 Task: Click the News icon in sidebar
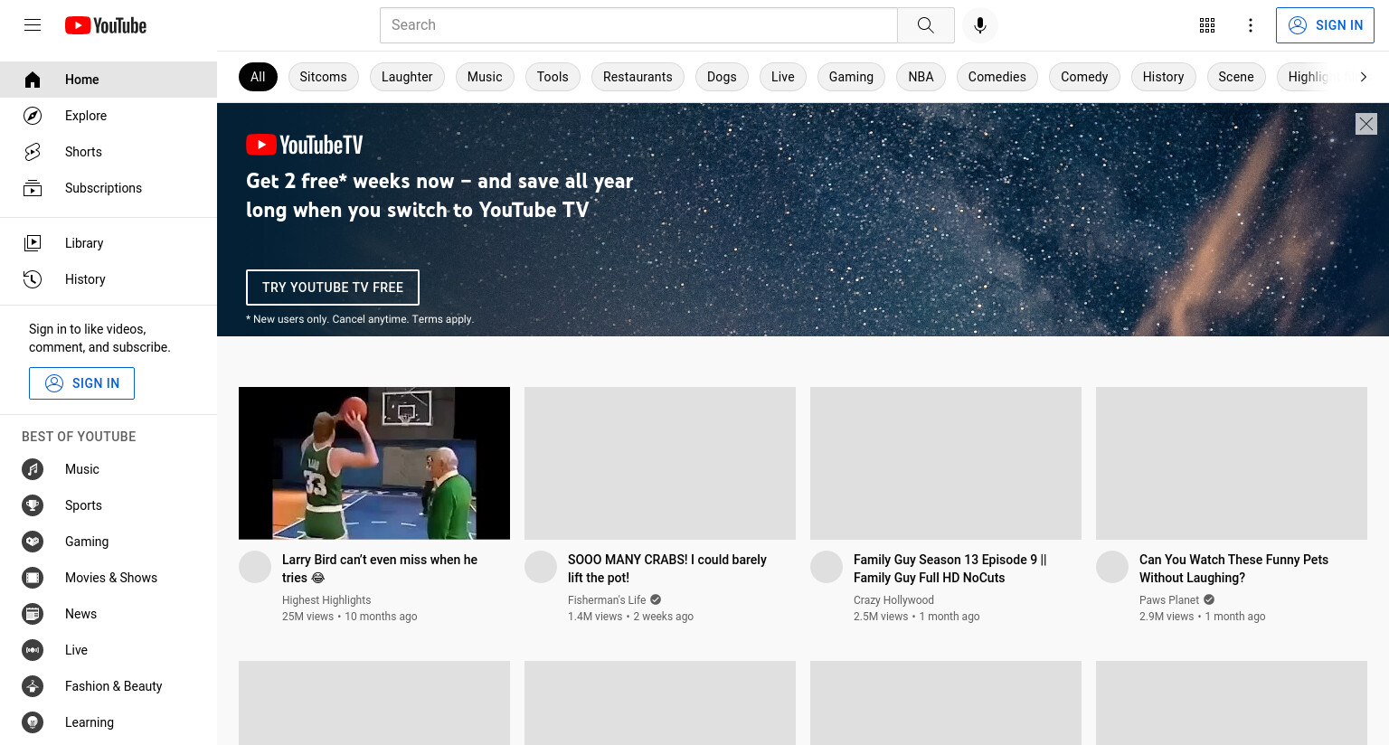[33, 614]
